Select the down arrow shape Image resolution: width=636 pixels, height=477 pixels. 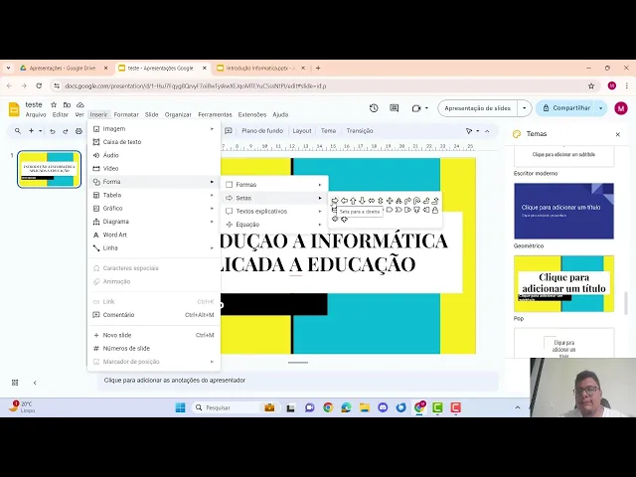click(362, 201)
